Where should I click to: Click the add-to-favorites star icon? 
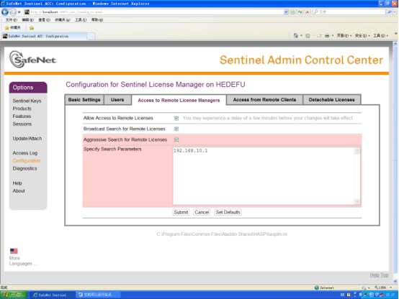[32, 28]
